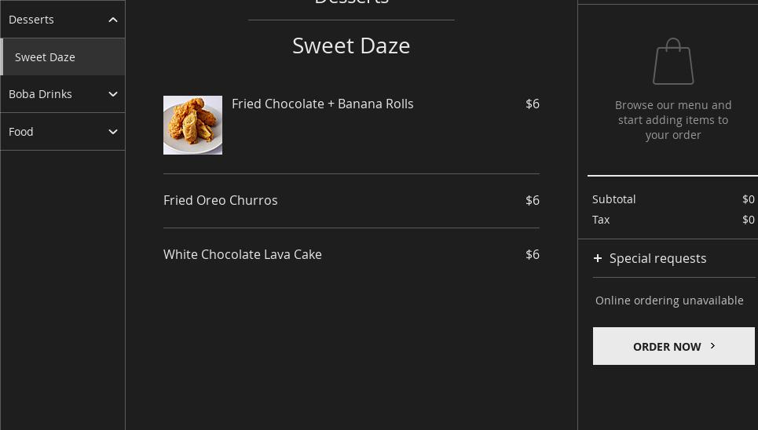Open the Food category label
Image resolution: width=758 pixels, height=430 pixels.
(21, 132)
